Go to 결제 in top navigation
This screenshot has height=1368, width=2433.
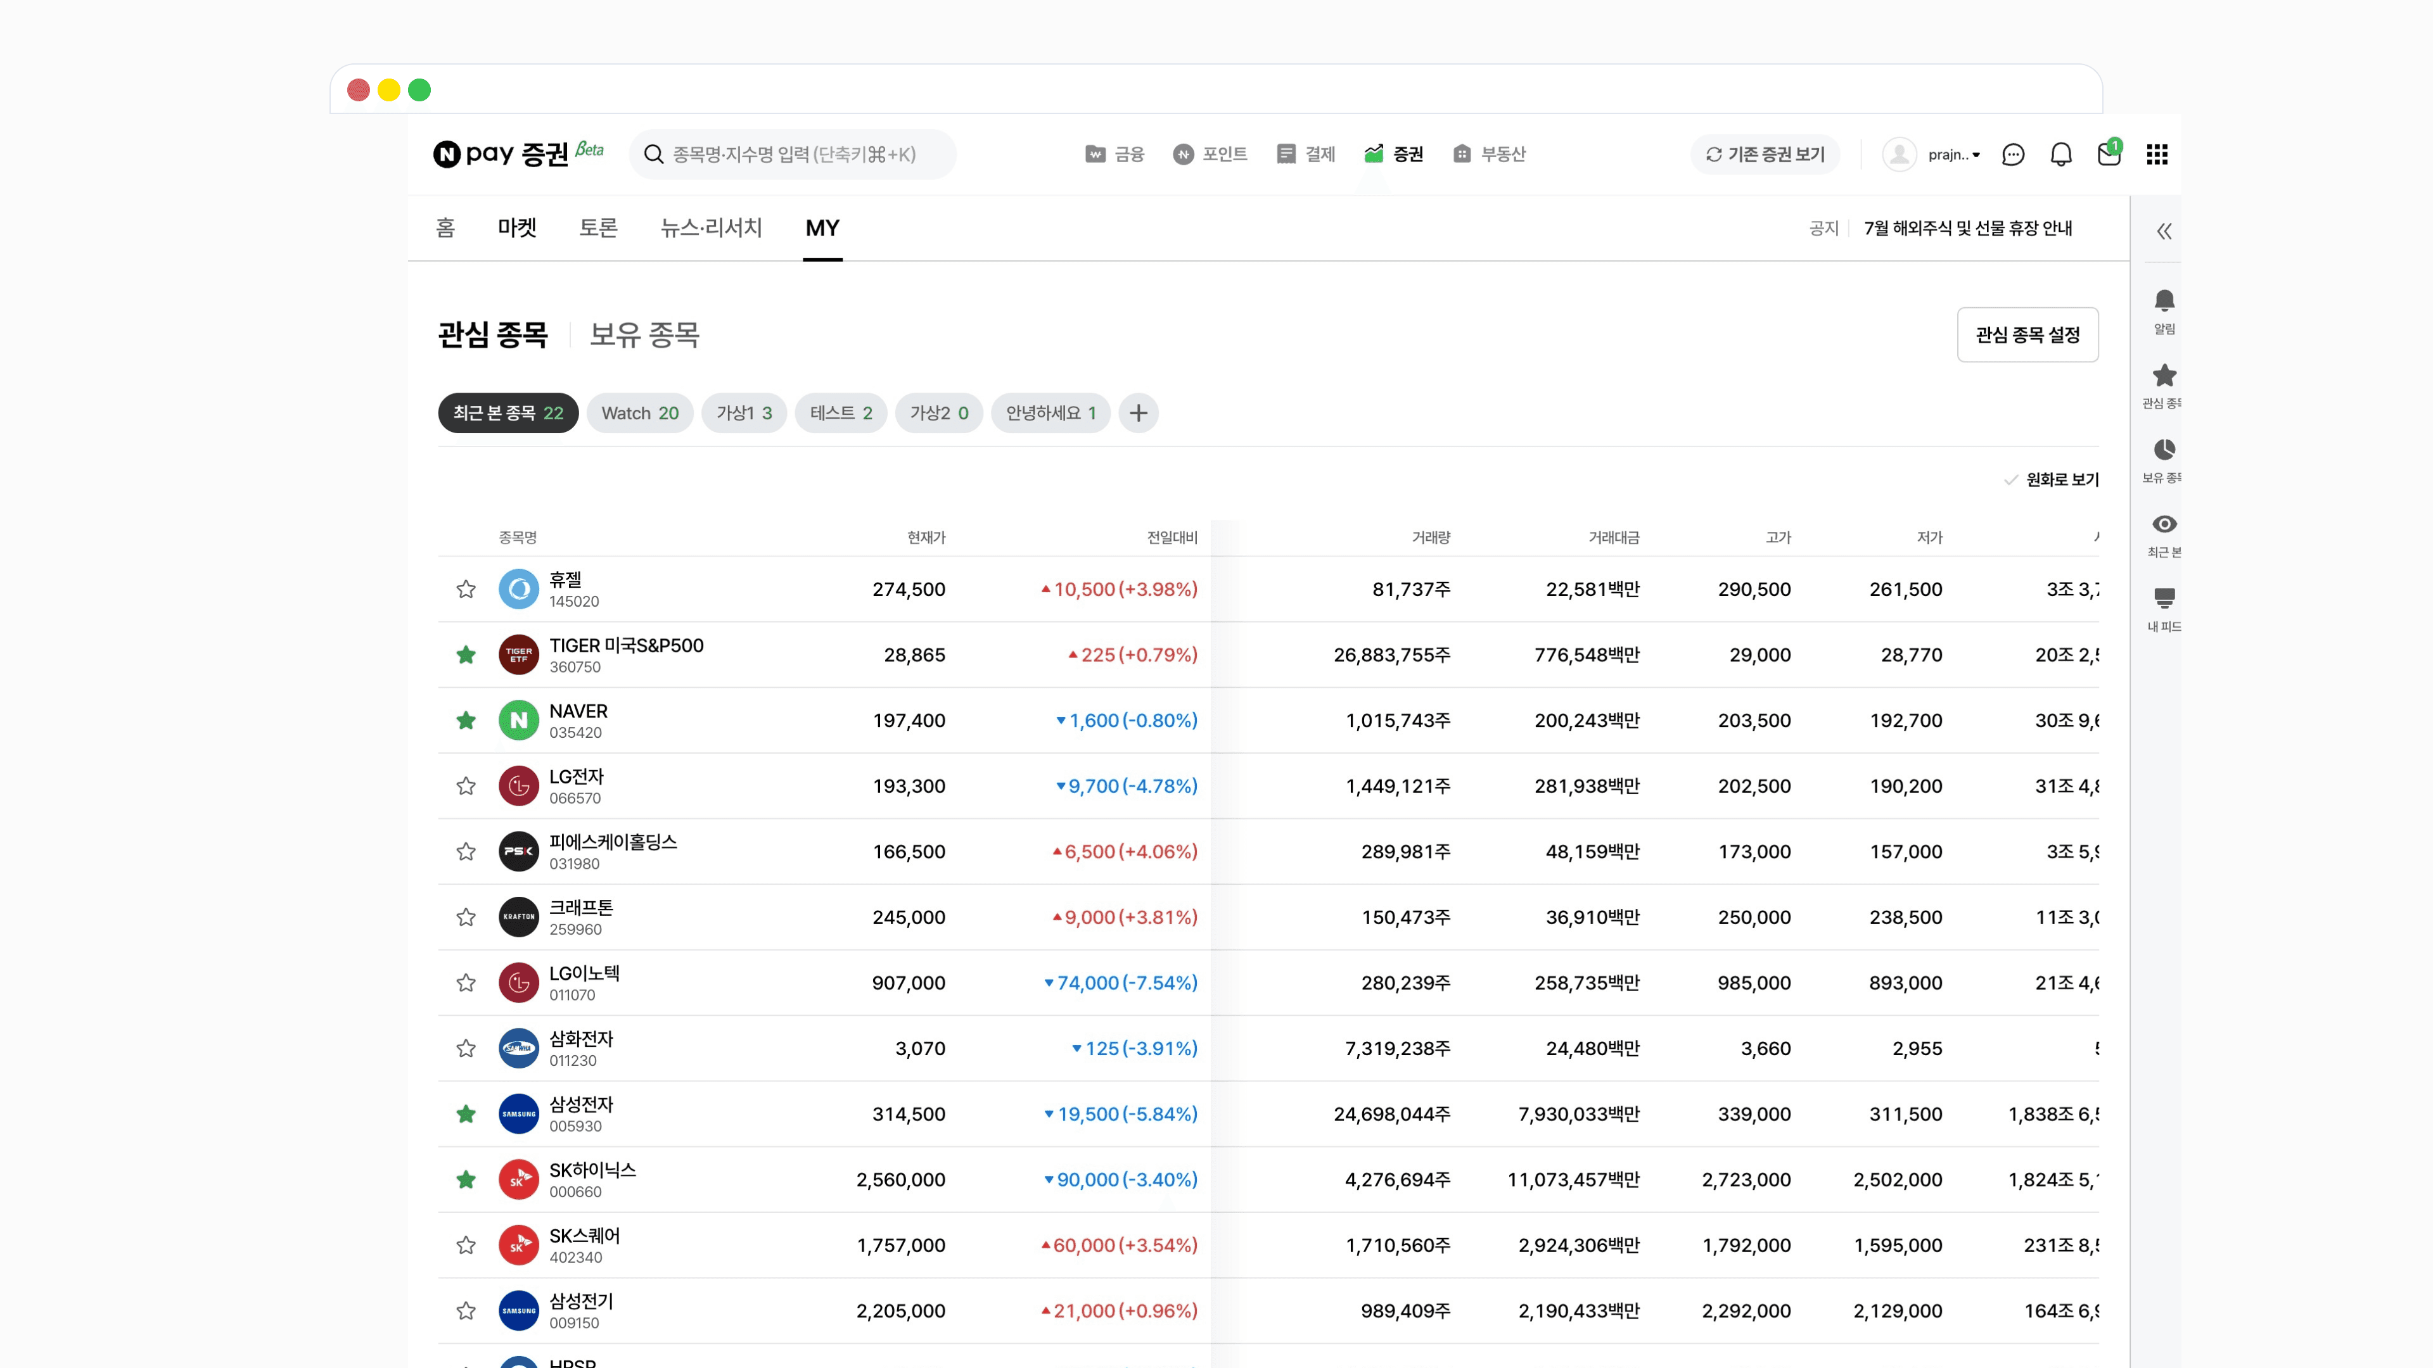point(1305,154)
